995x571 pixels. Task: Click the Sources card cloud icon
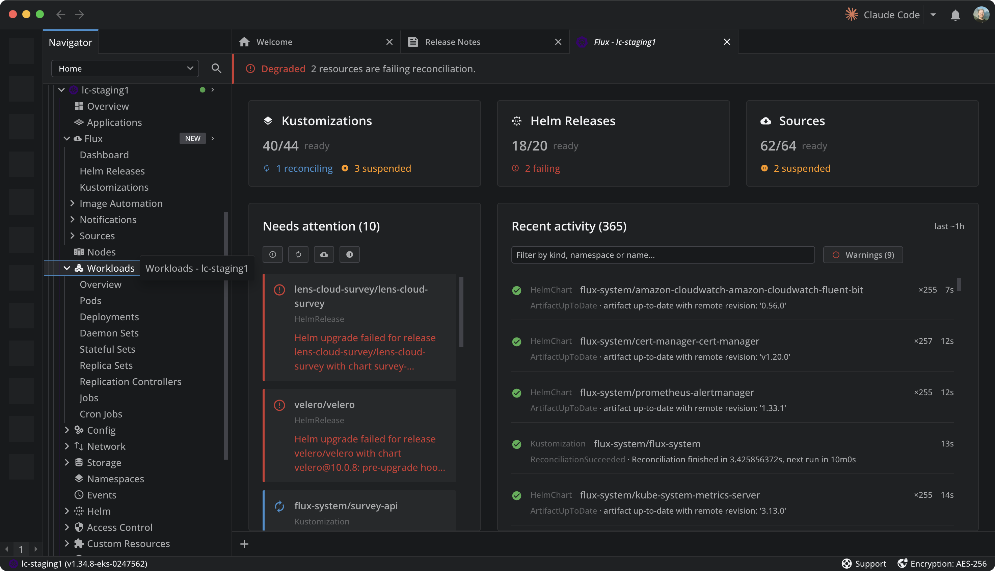765,121
